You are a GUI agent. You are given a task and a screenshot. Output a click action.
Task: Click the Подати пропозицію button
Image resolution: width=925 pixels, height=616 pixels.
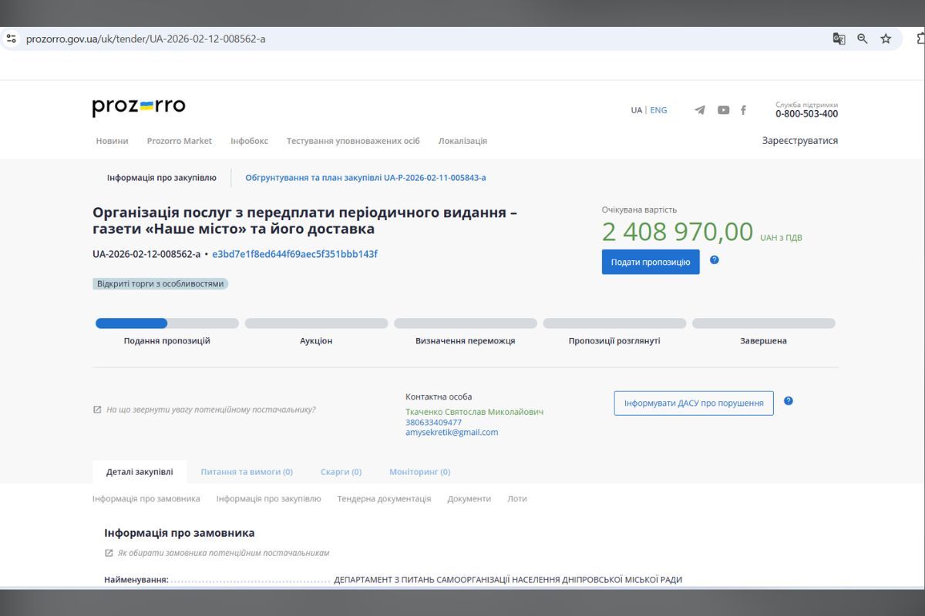[650, 262]
